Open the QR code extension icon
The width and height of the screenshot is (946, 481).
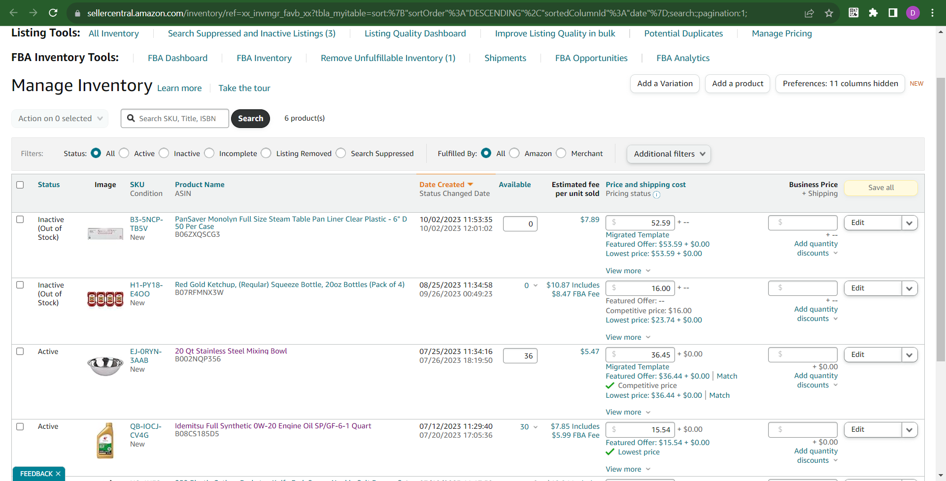click(x=853, y=13)
